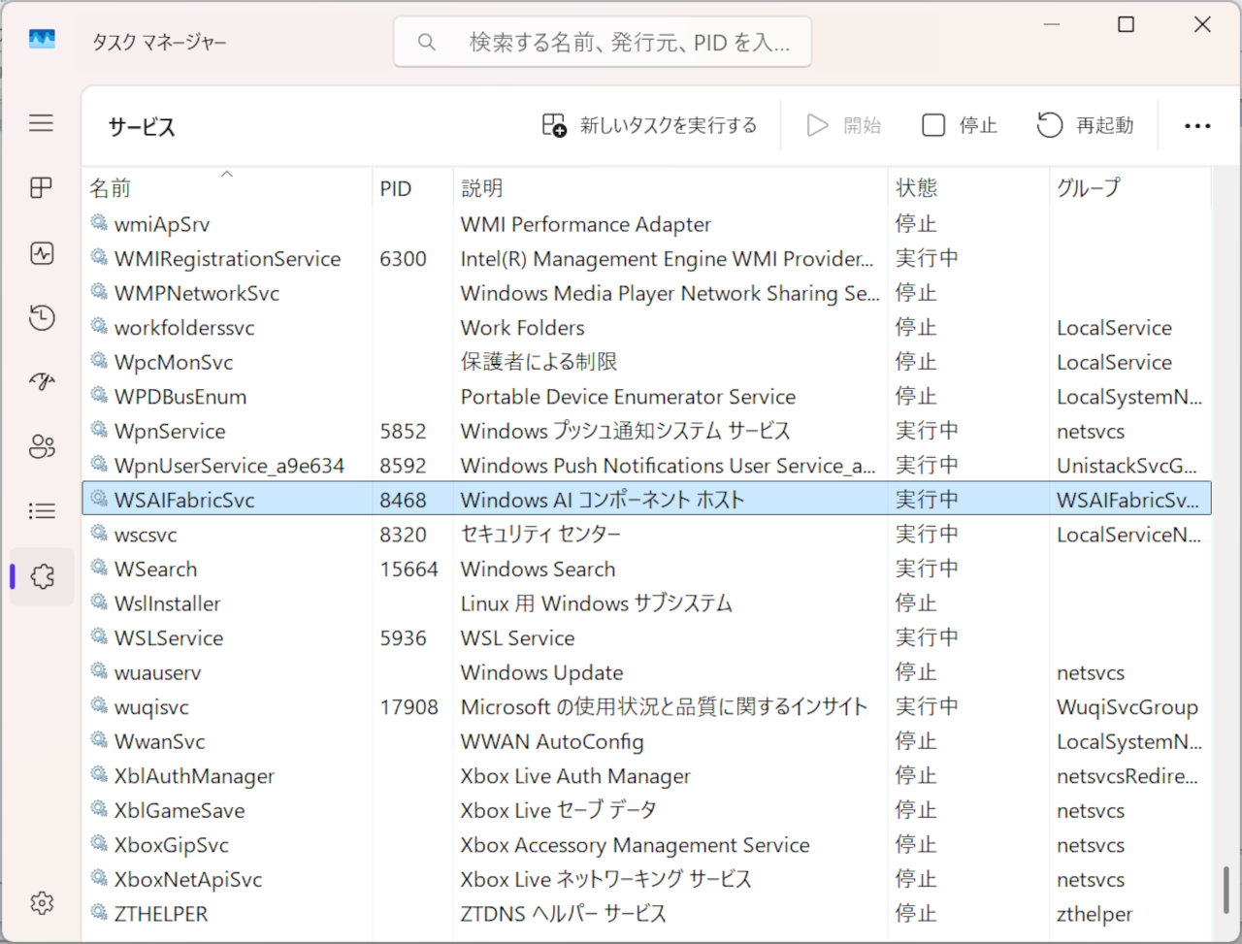Click the WSearch service gear icon
The image size is (1242, 944).
pos(99,567)
